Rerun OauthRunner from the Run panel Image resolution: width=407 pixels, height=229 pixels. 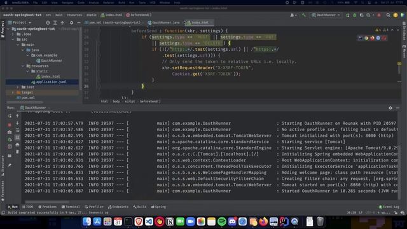(x=10, y=116)
